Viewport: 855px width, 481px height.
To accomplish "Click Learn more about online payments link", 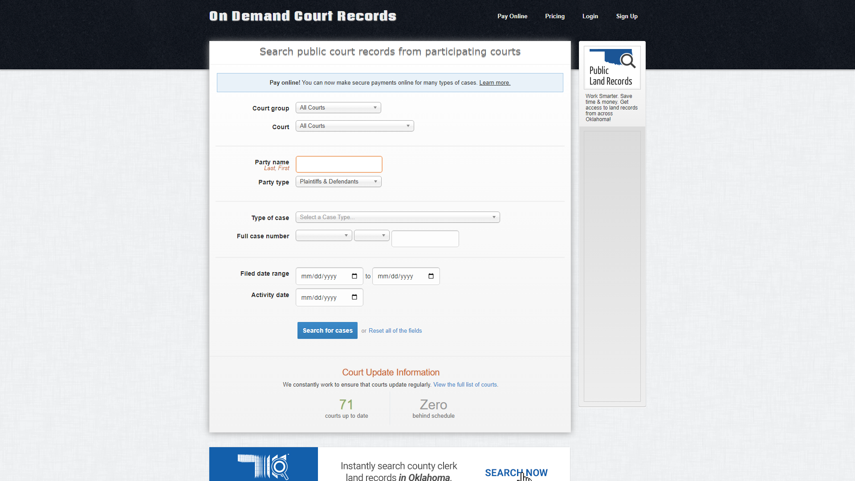I will pyautogui.click(x=494, y=82).
